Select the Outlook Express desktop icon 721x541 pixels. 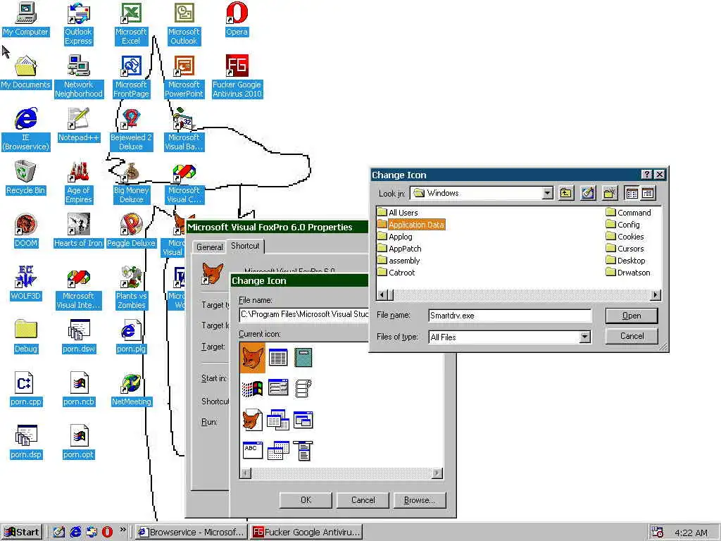(78, 24)
